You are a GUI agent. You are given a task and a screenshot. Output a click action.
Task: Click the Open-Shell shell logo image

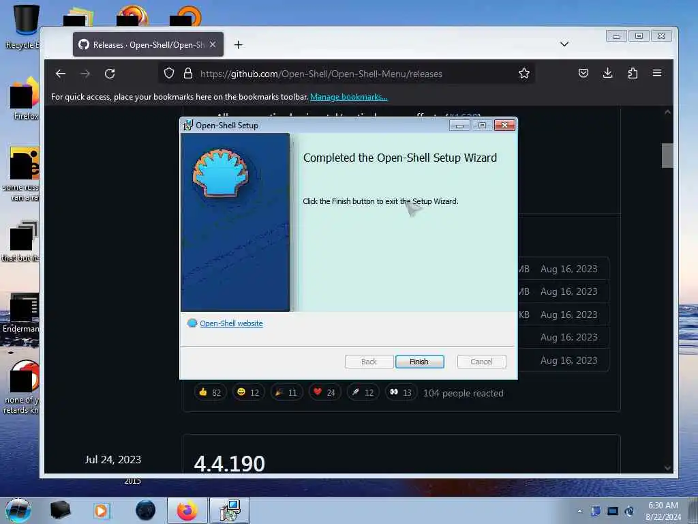[220, 173]
